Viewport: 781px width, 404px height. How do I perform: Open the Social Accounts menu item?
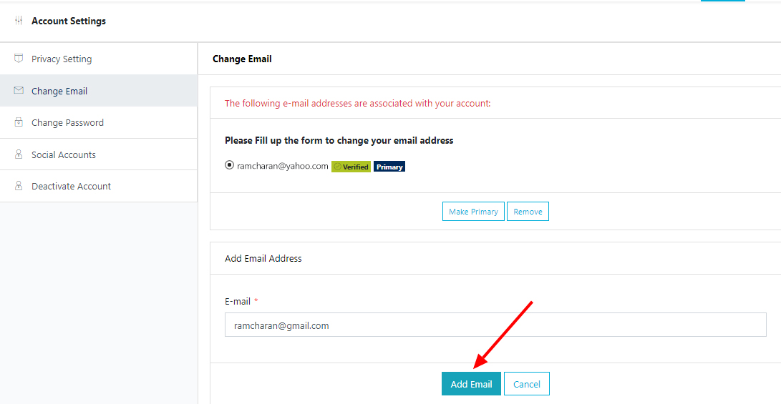pos(64,155)
